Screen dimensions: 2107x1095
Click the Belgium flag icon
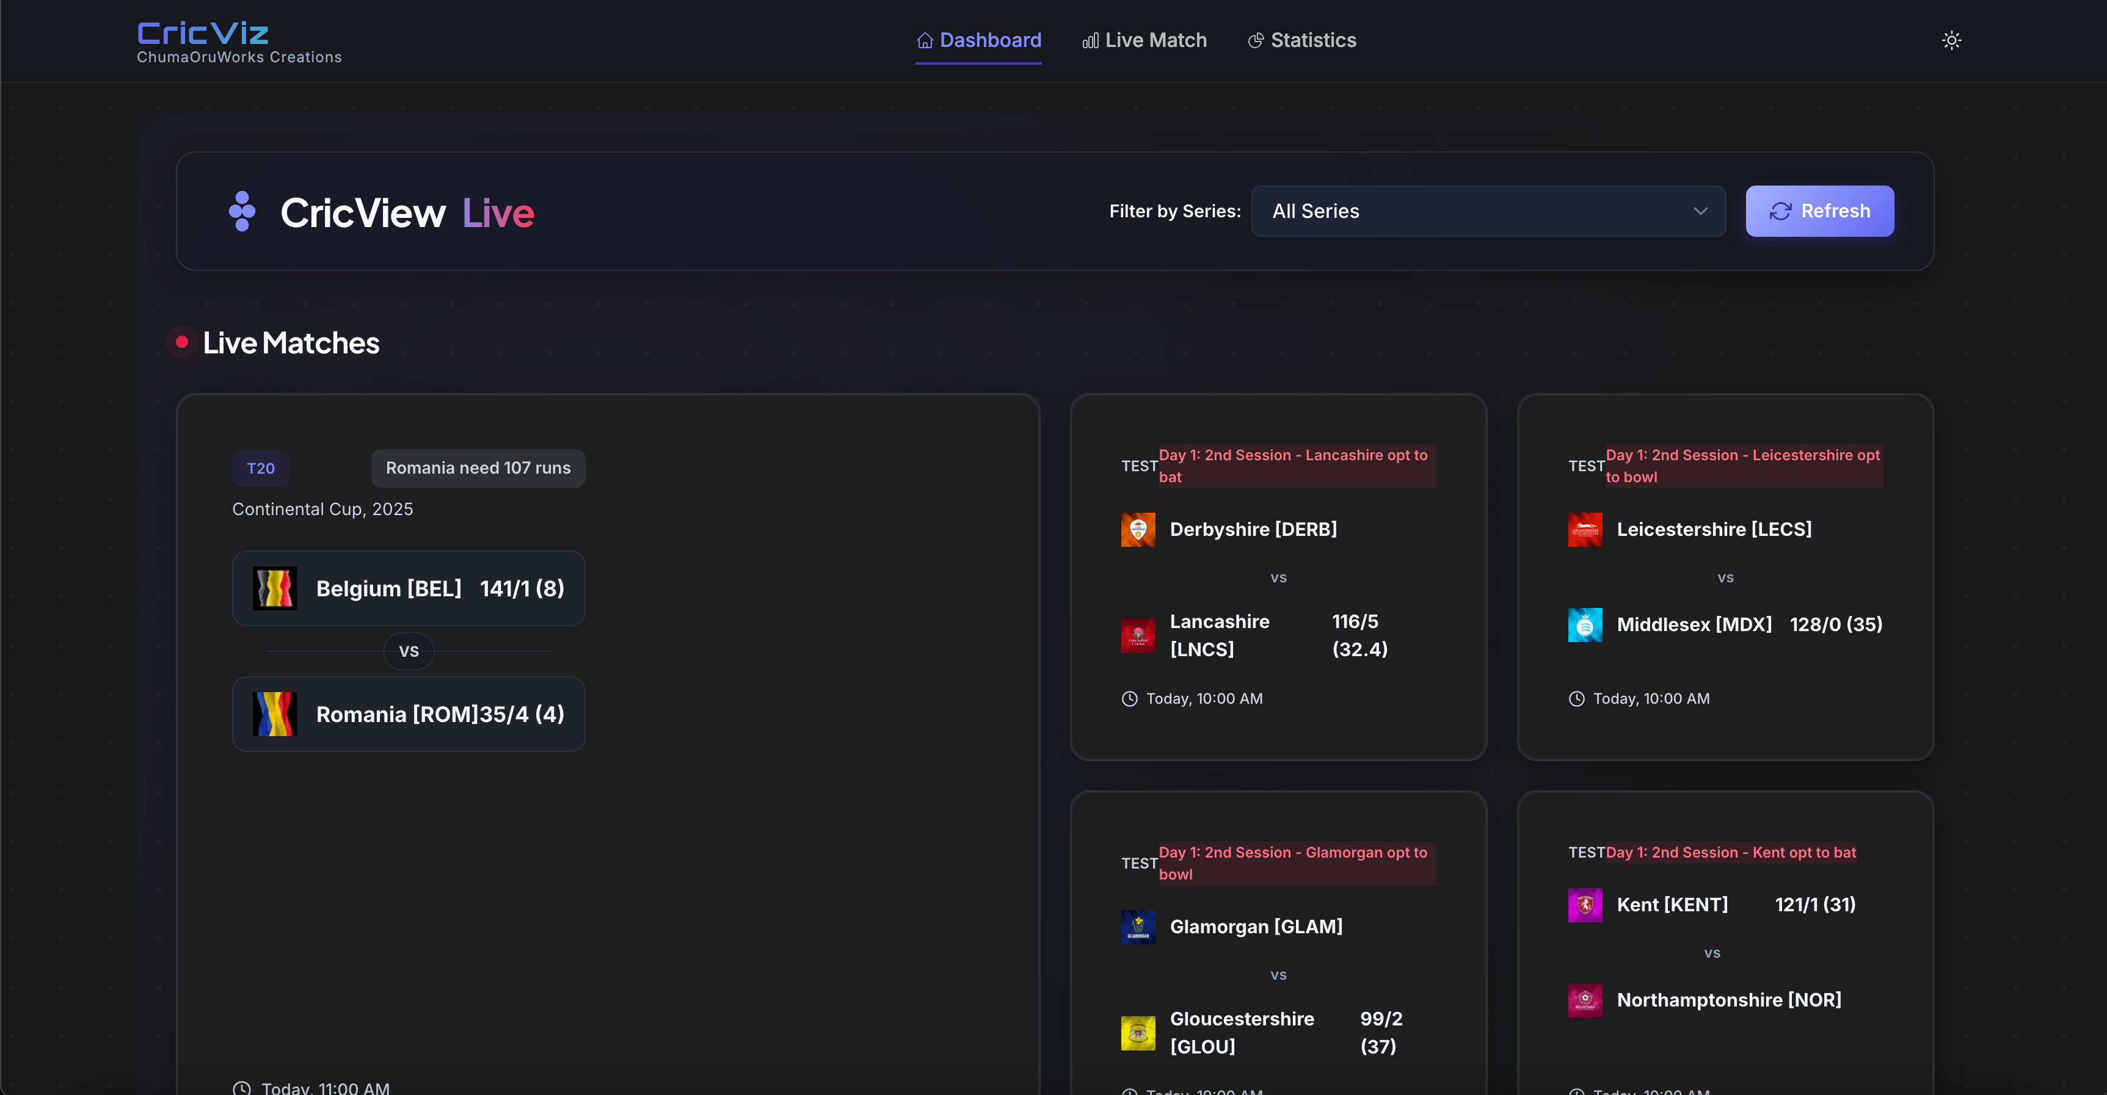[x=275, y=588]
